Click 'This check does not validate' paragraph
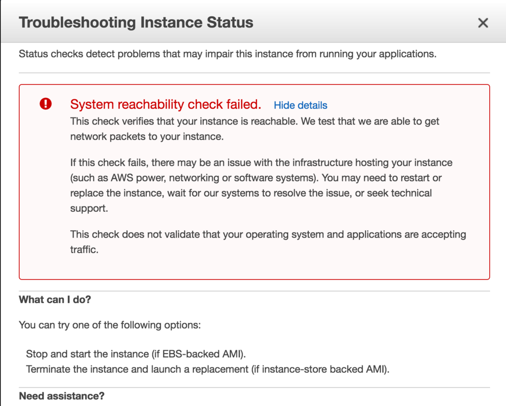Screen dimensions: 506x406 [x=268, y=242]
